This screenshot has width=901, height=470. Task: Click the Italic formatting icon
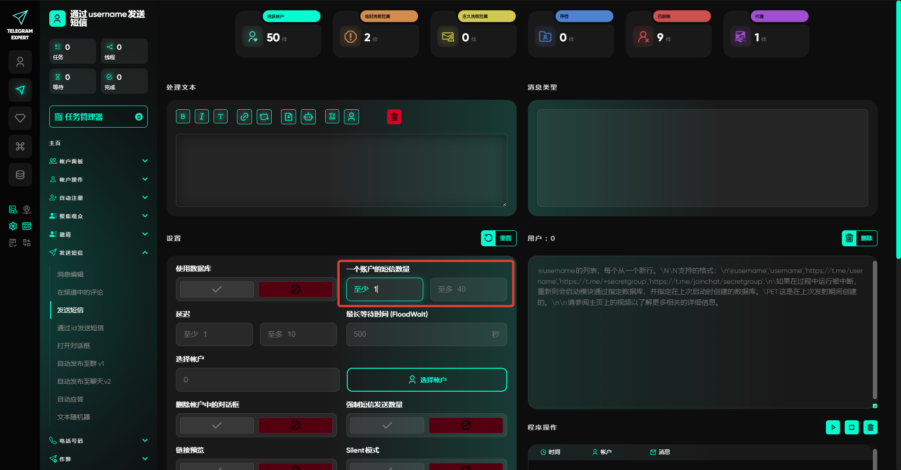tap(202, 117)
